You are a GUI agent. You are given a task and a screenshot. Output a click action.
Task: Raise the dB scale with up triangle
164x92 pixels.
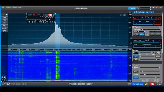[129, 15]
